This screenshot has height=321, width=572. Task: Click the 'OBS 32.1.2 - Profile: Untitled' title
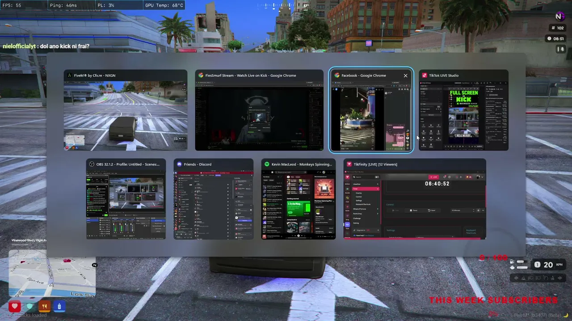click(128, 164)
